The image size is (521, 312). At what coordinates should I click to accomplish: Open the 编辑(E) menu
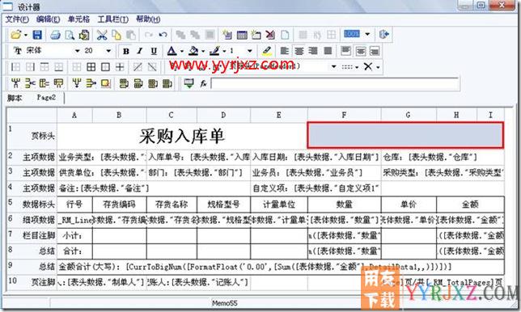tap(49, 19)
